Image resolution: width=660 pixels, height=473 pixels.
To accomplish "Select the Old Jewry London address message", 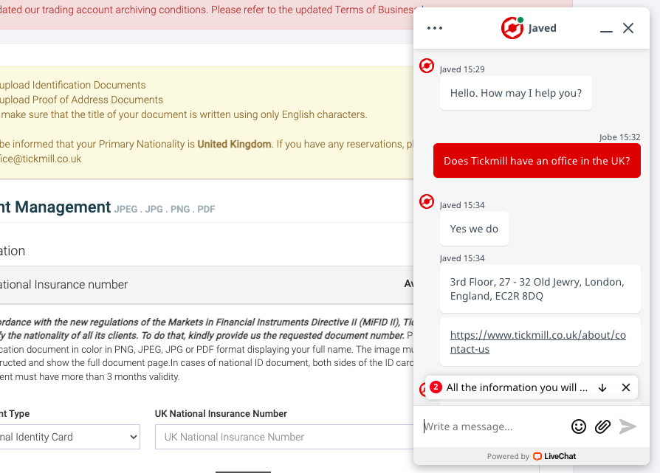I will [x=540, y=289].
